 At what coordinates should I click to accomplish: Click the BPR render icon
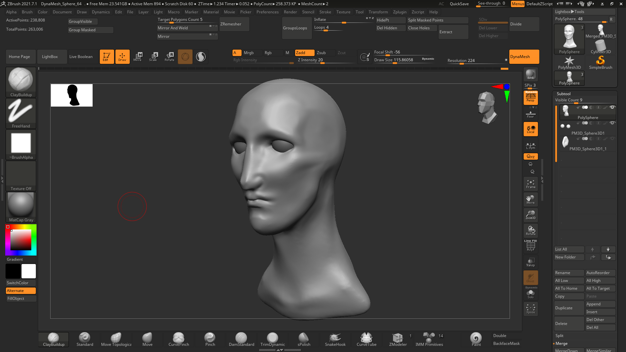(x=530, y=75)
